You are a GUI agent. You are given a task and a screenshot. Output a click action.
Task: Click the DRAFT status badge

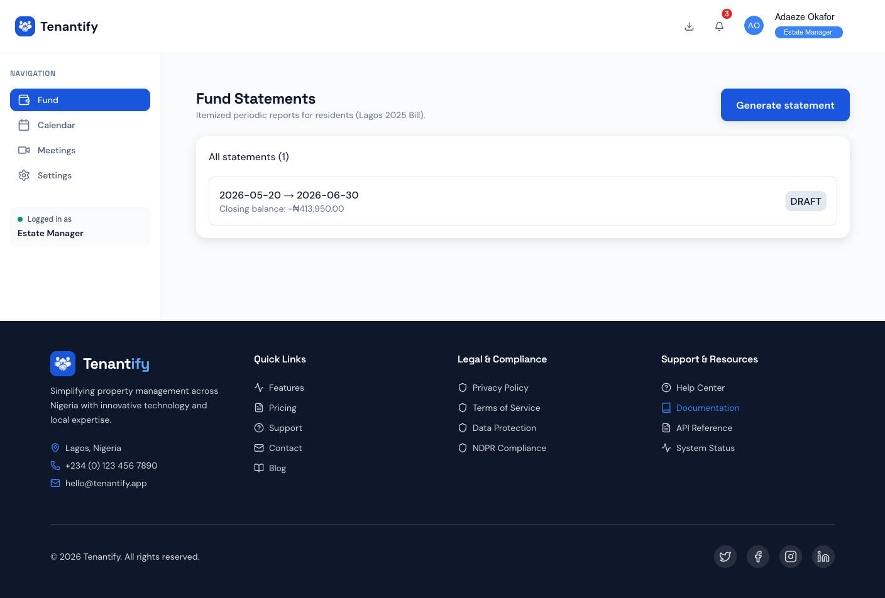806,201
